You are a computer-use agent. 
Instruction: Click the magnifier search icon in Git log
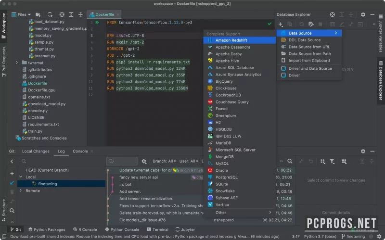290,161
